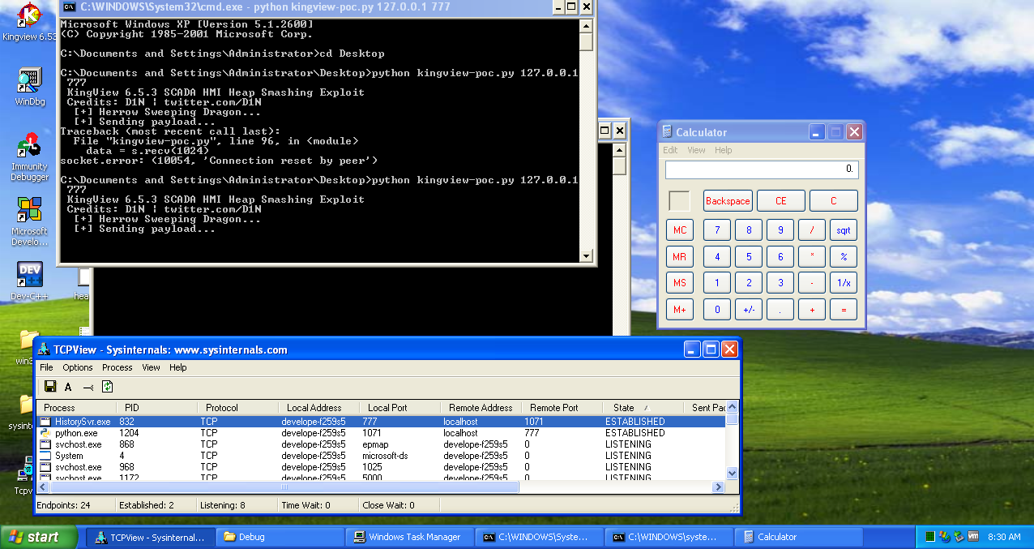
Task: Click the +/- sign button in Calculator
Action: [749, 309]
